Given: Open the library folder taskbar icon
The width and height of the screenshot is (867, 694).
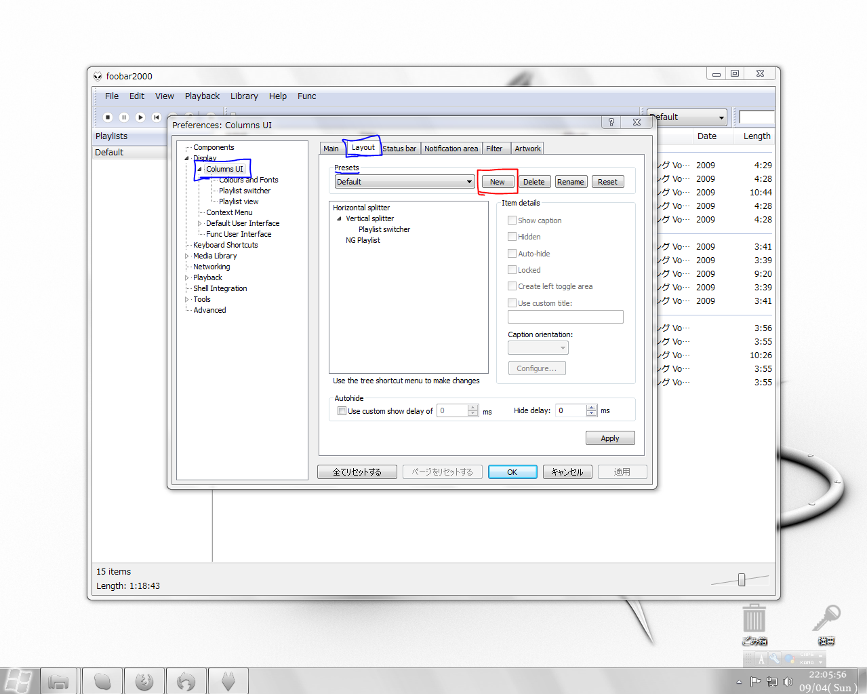Looking at the screenshot, I should pyautogui.click(x=59, y=681).
